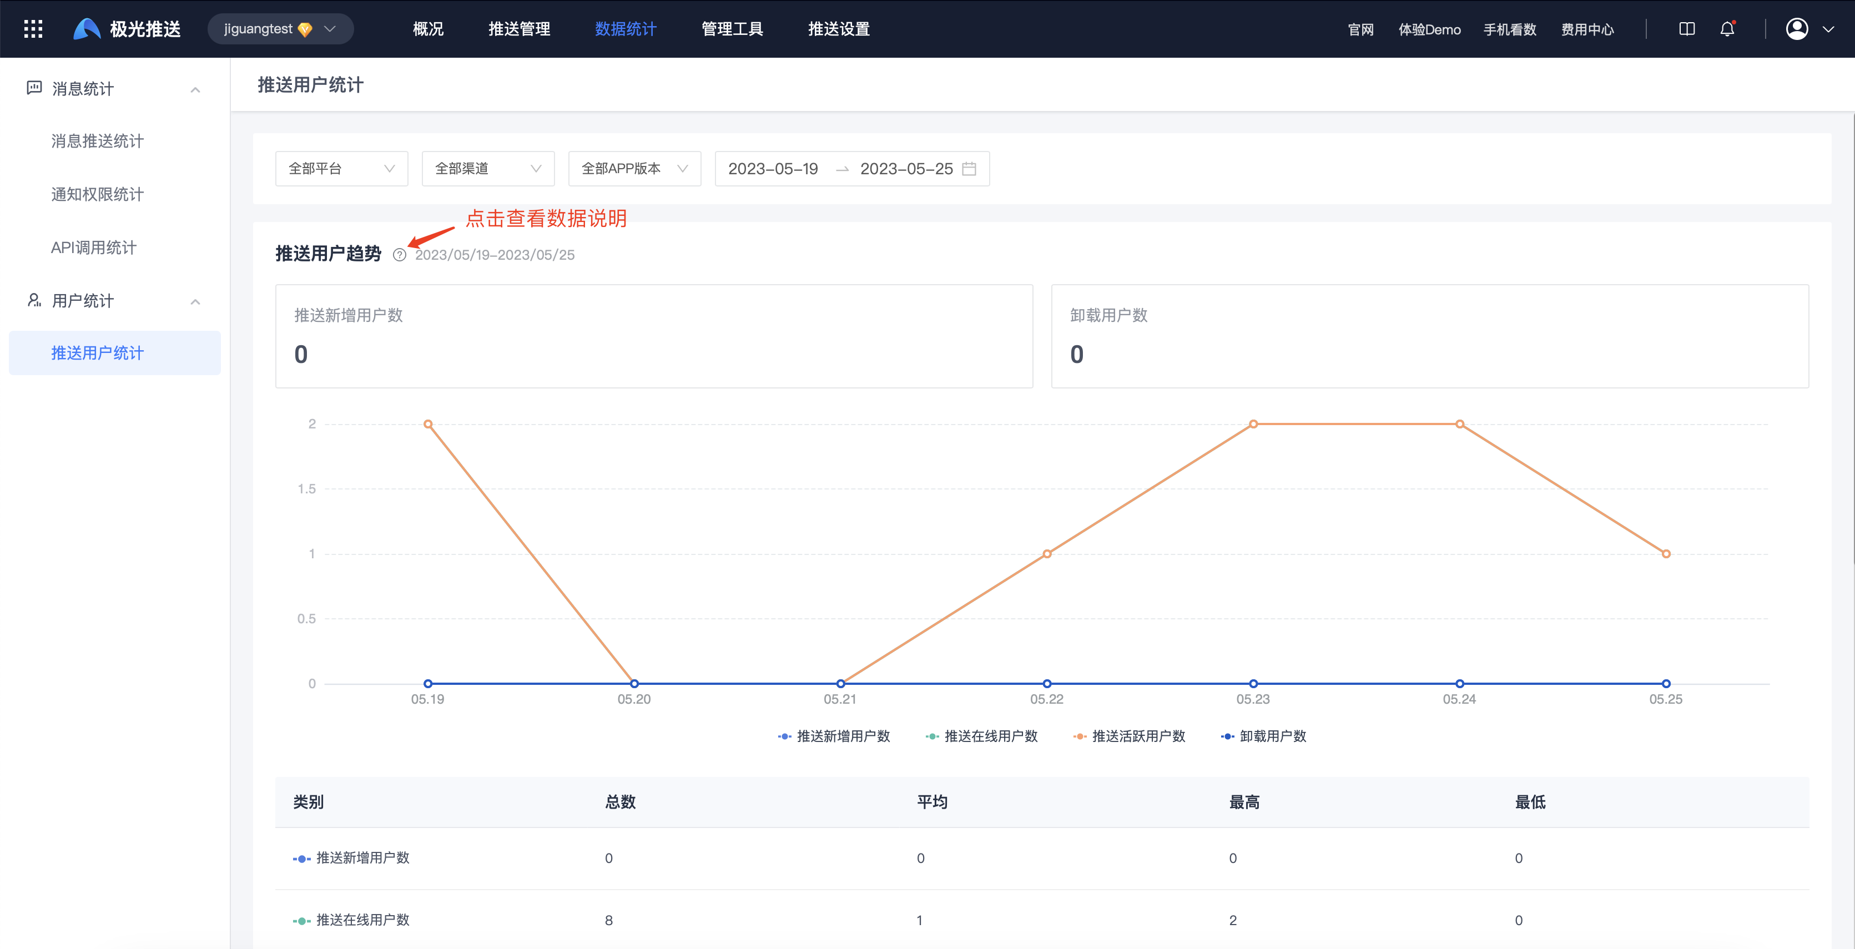Click the user account avatar icon
The width and height of the screenshot is (1855, 949).
click(1797, 29)
